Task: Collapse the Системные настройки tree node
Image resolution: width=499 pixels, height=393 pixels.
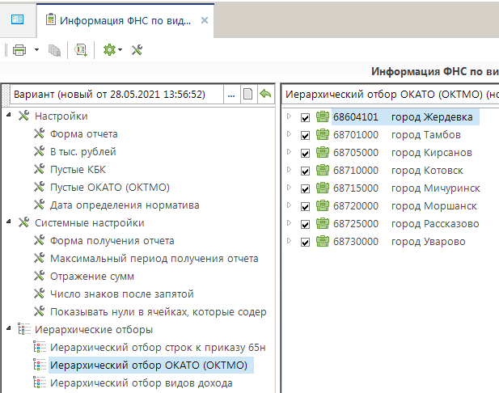Action: pos(9,222)
